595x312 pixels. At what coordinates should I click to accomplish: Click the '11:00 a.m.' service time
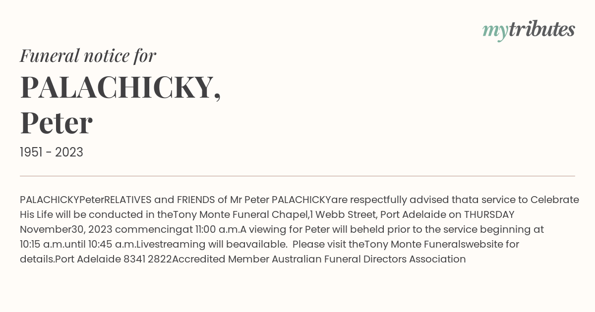[217, 229]
